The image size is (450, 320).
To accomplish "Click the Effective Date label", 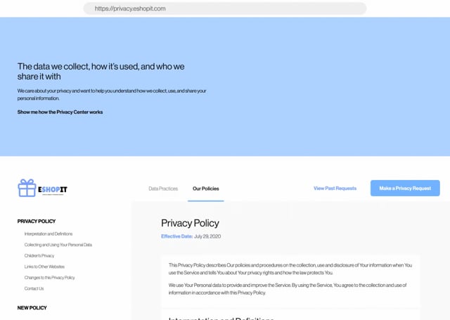I will coord(176,236).
